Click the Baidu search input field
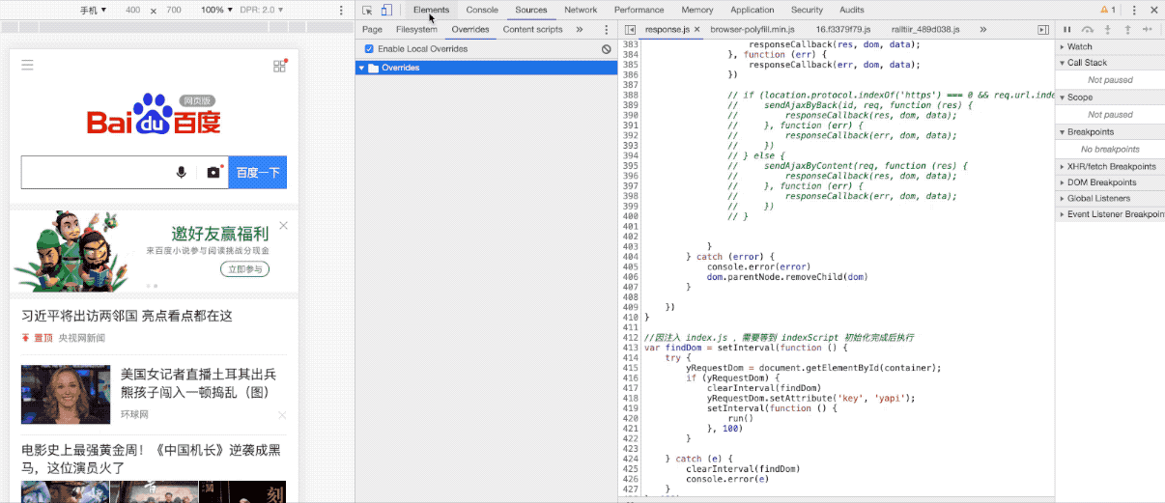The image size is (1165, 503). (95, 173)
